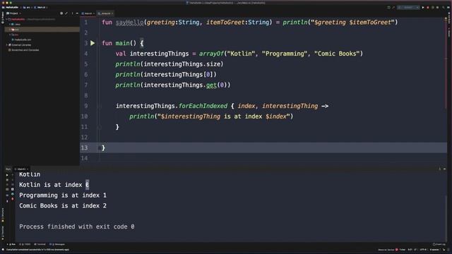Select the Main.kt tab in the Run panel
This screenshot has height=254, width=452.
(x=21, y=169)
